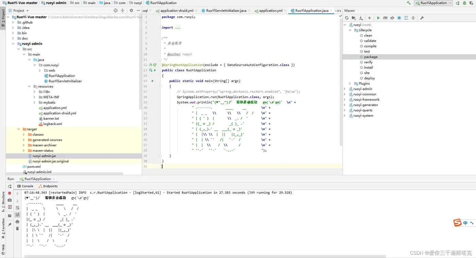
Task: Click locate target icon in Project panel
Action: [116, 11]
